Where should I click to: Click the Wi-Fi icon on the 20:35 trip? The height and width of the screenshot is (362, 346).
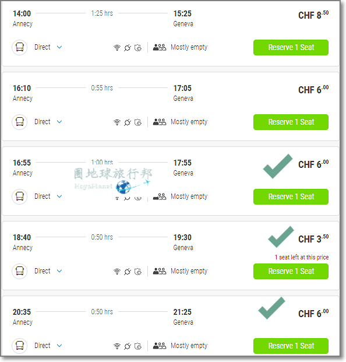point(117,346)
